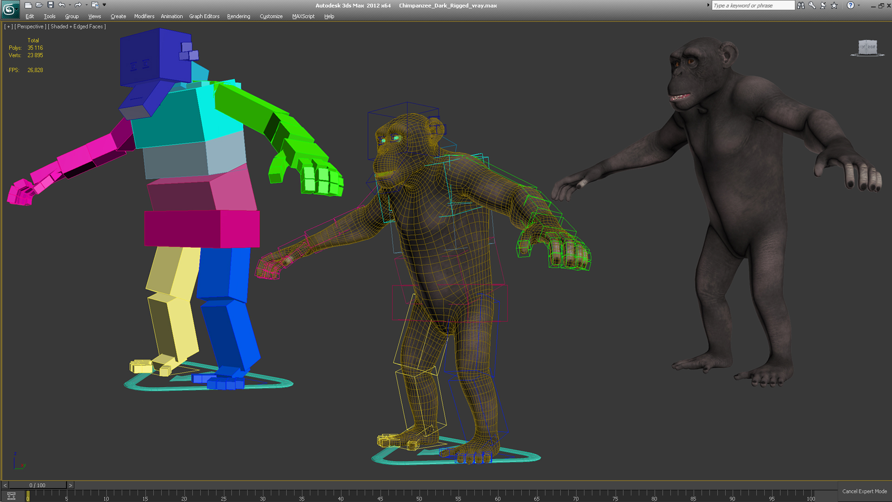This screenshot has width=892, height=502.
Task: Open the Shaded + Edged Faces shading menu
Action: pos(77,26)
